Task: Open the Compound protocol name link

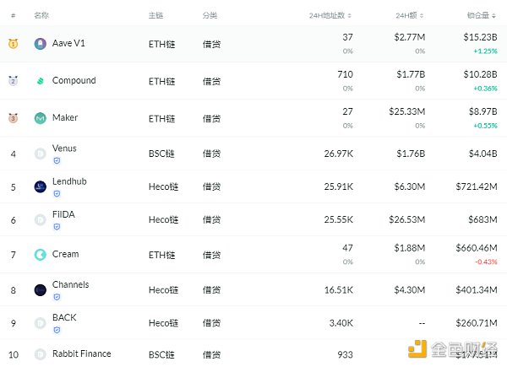Action: click(x=74, y=81)
